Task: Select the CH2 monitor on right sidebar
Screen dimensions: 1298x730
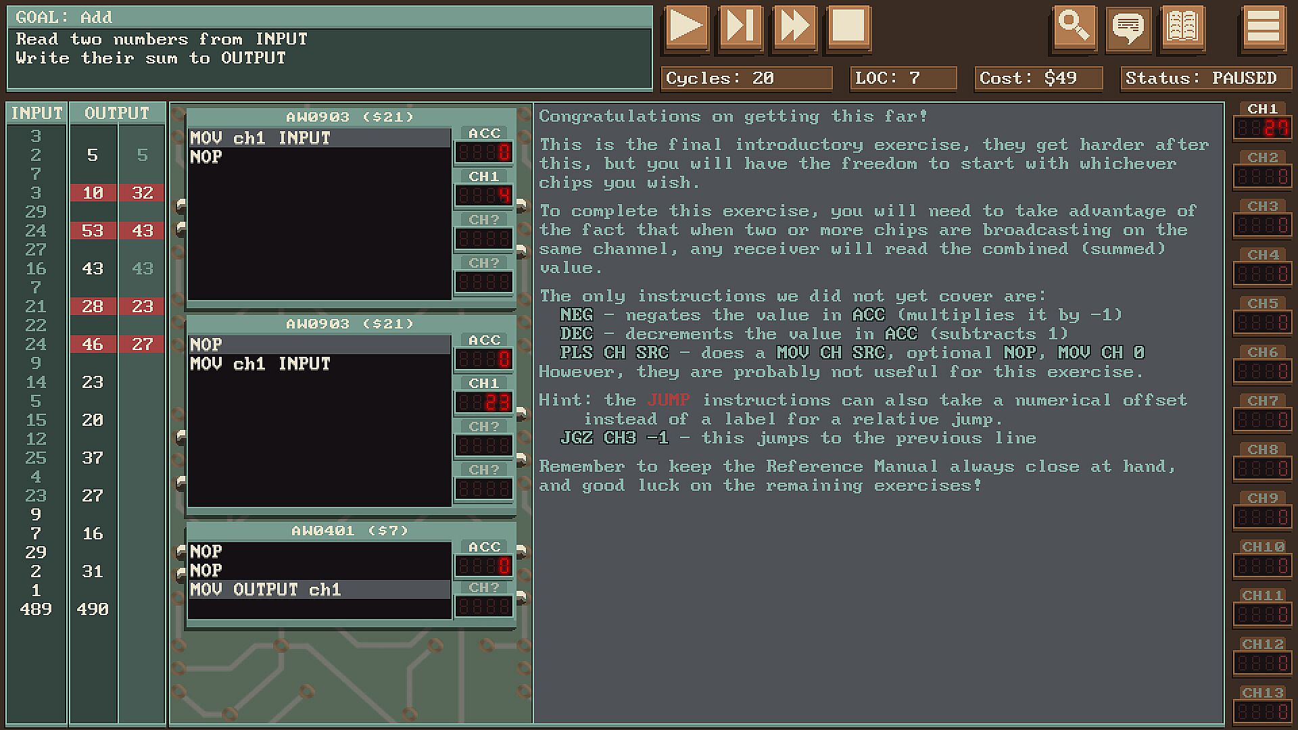Action: coord(1262,176)
